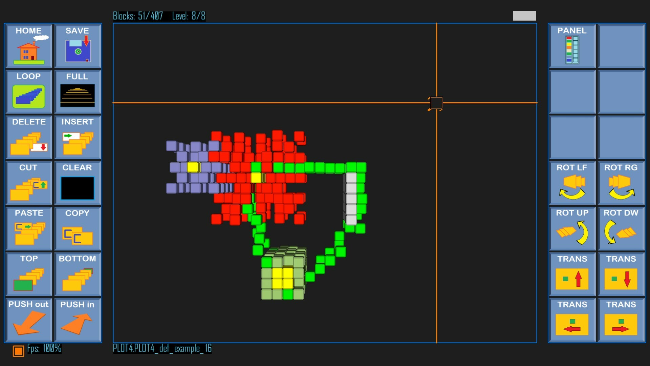Click the yellow highlighted block in the purple row
This screenshot has width=650, height=366.
click(193, 166)
